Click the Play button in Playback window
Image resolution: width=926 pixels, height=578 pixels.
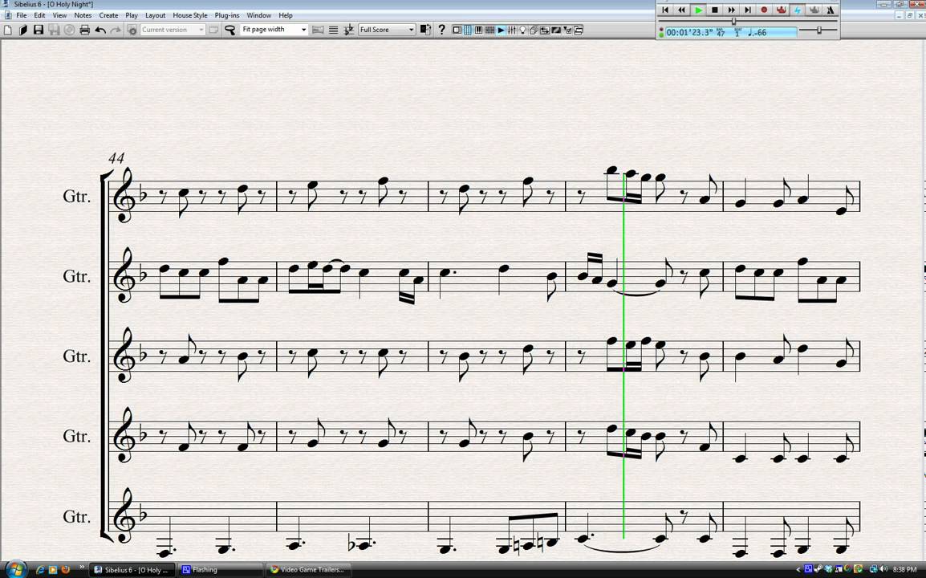pyautogui.click(x=699, y=10)
